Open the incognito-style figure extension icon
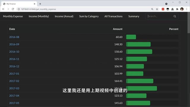 click(172, 9)
